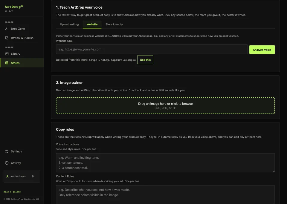
Task: Click the '1. Teach ArtDrop your voice' heading
Action: (79, 7)
